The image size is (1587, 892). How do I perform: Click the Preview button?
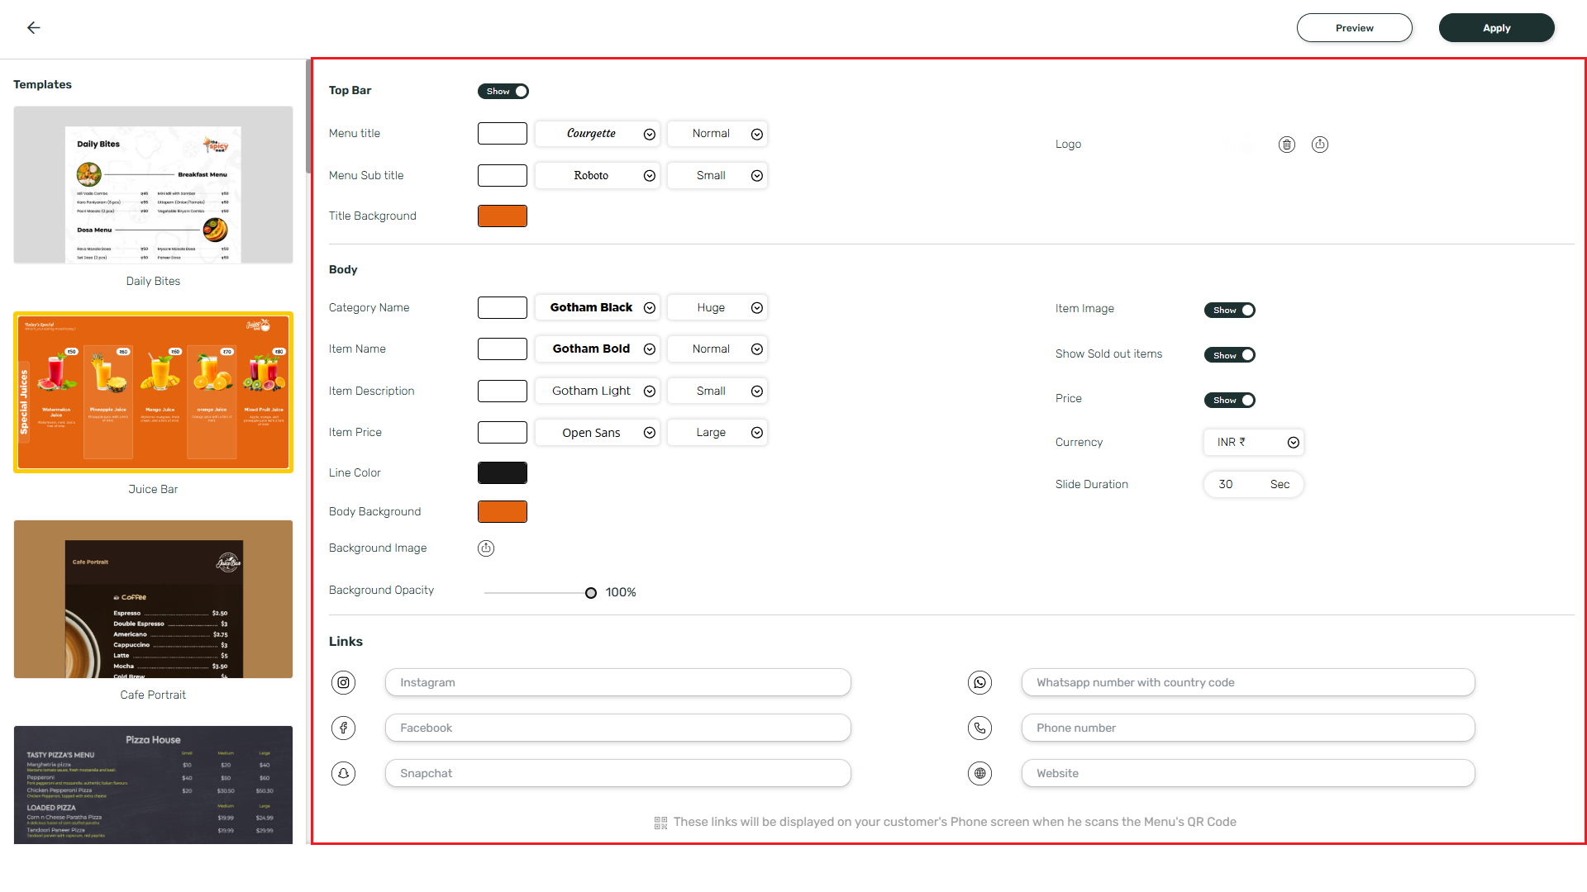1354,27
